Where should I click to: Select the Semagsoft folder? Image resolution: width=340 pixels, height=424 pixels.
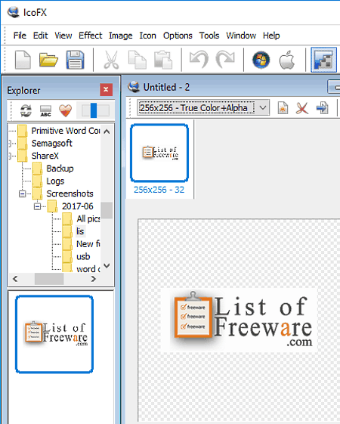pyautogui.click(x=52, y=143)
